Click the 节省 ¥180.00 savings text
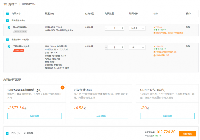 [x=160, y=30]
